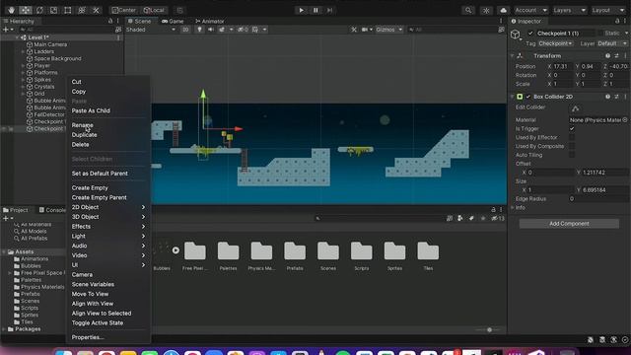Switch to the Game tab
This screenshot has width=631, height=355.
coord(173,21)
